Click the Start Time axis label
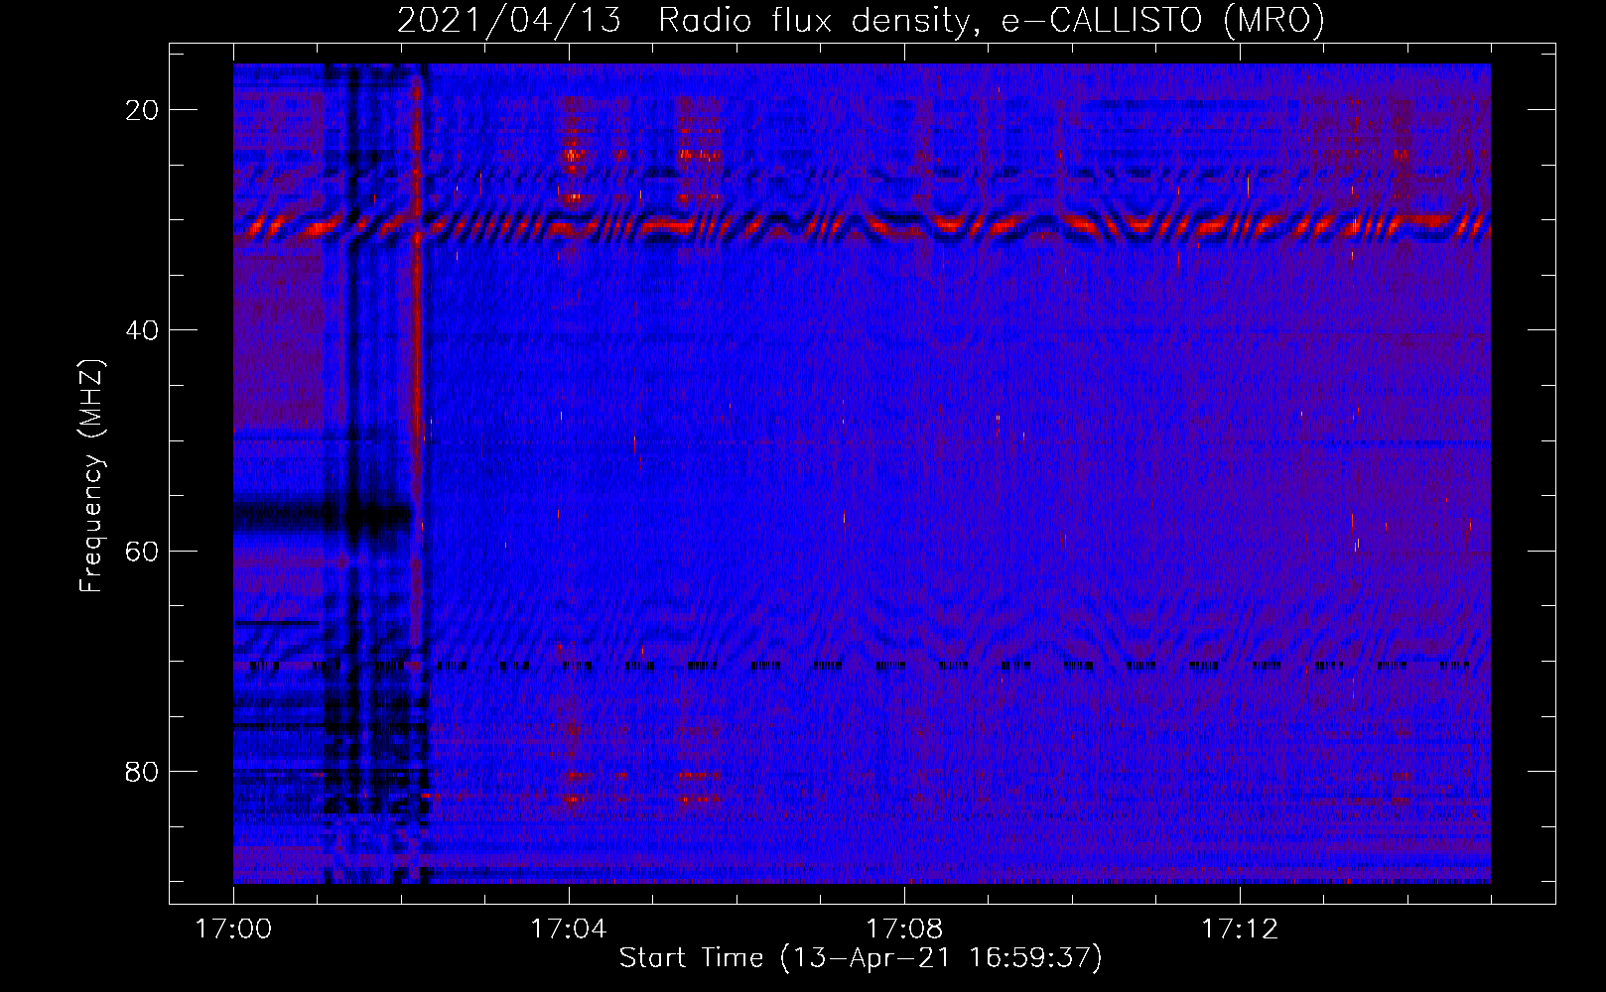 click(861, 958)
